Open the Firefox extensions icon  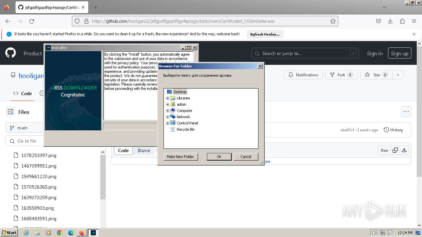402,21
